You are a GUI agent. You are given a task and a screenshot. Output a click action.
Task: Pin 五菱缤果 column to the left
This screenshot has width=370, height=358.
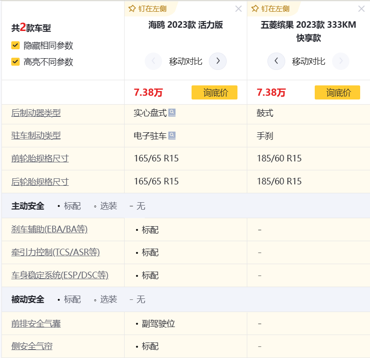coord(270,9)
